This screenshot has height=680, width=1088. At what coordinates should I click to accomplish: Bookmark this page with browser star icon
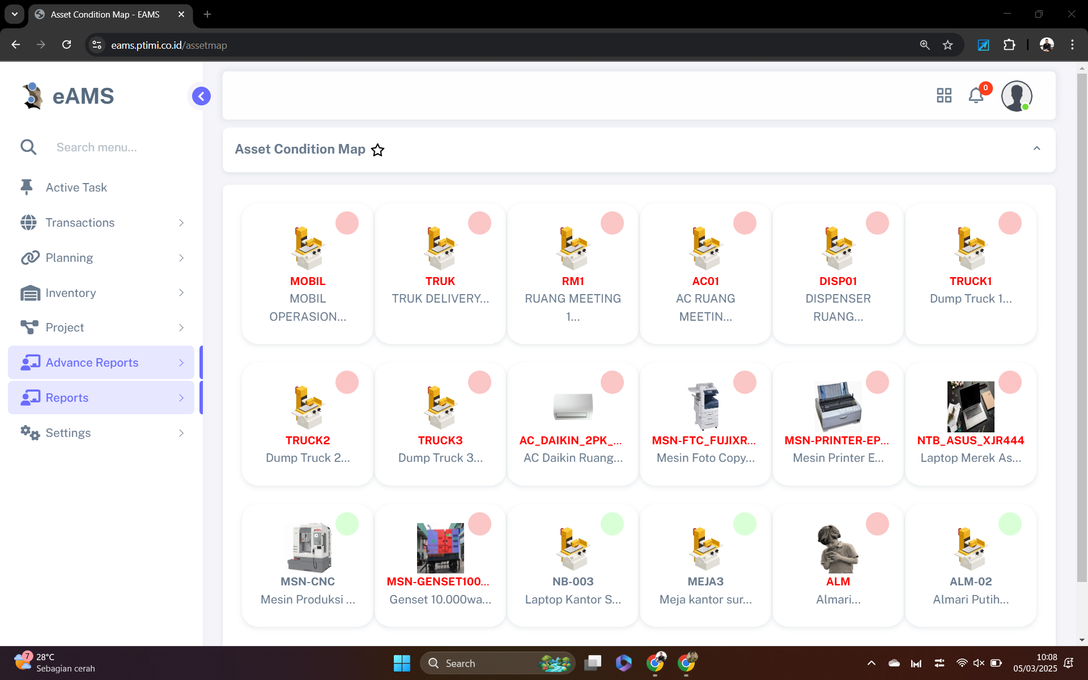(x=947, y=45)
